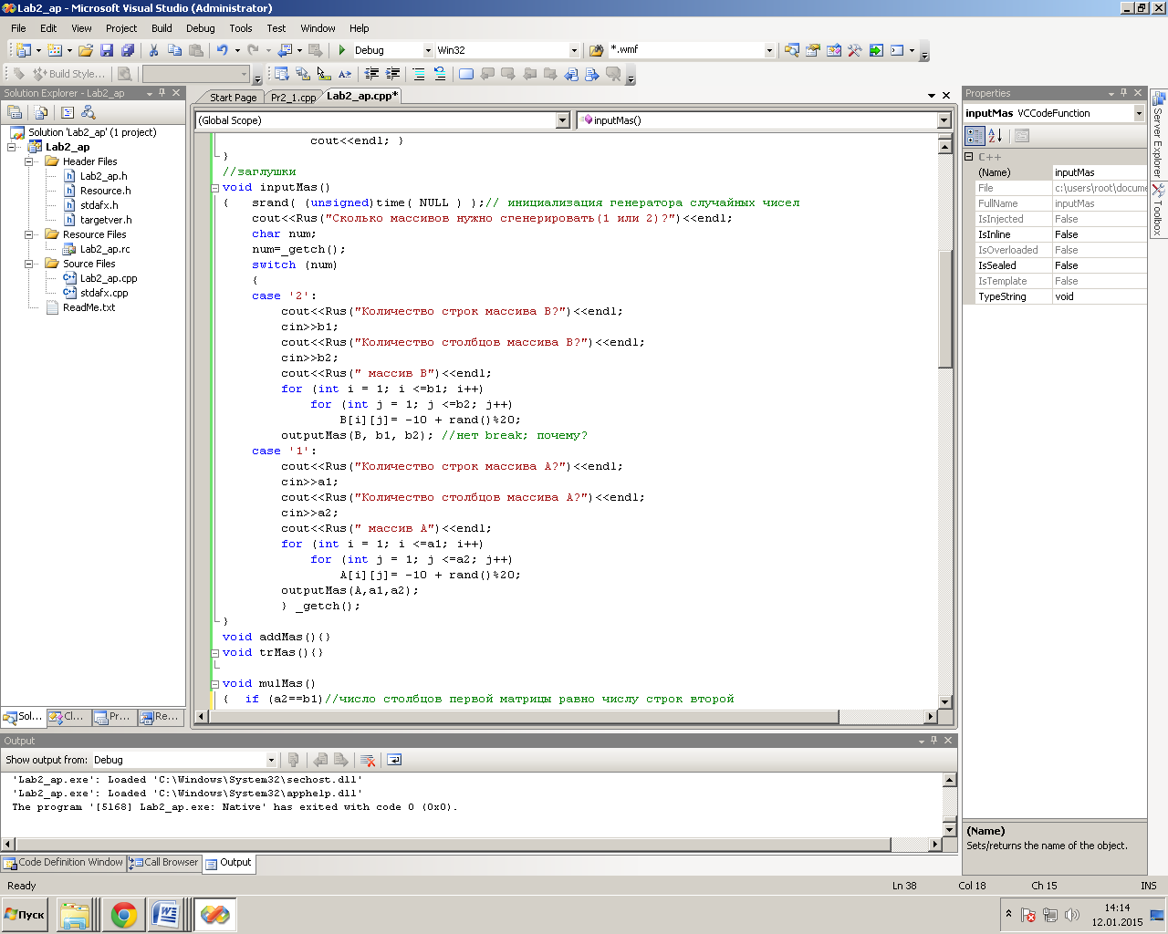Click the New Project toolbar icon
Viewport: 1168px width, 934px height.
[24, 50]
